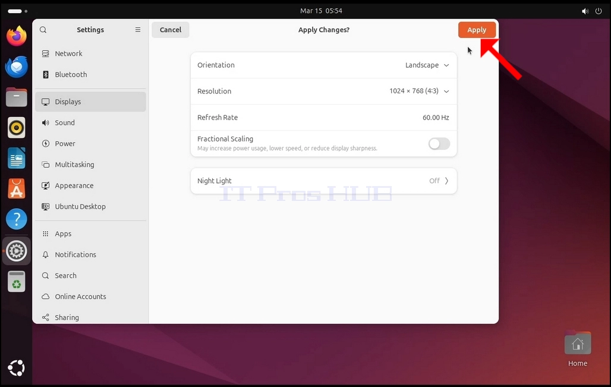Click the Online Accounts cloud icon

coord(46,297)
